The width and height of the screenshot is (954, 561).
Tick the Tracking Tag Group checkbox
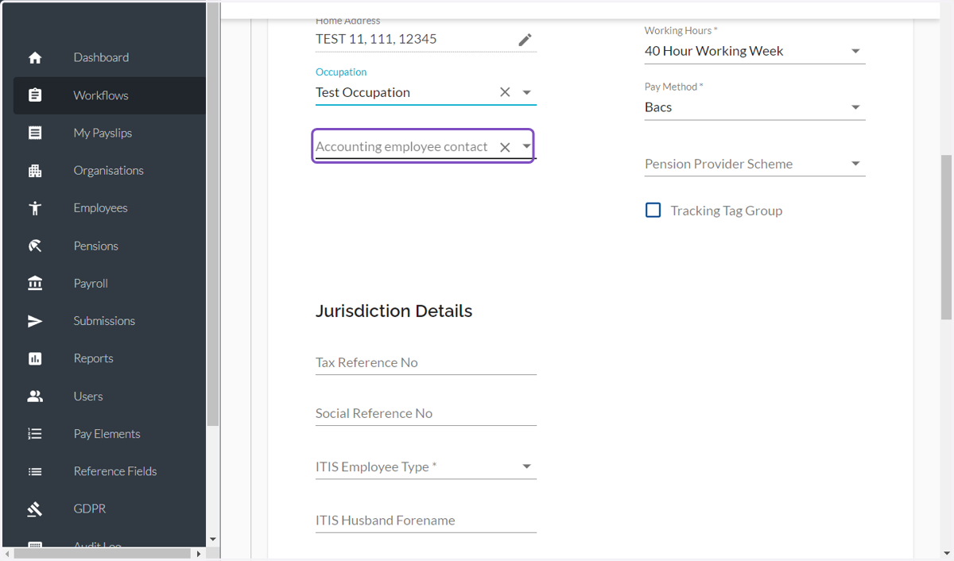(653, 211)
